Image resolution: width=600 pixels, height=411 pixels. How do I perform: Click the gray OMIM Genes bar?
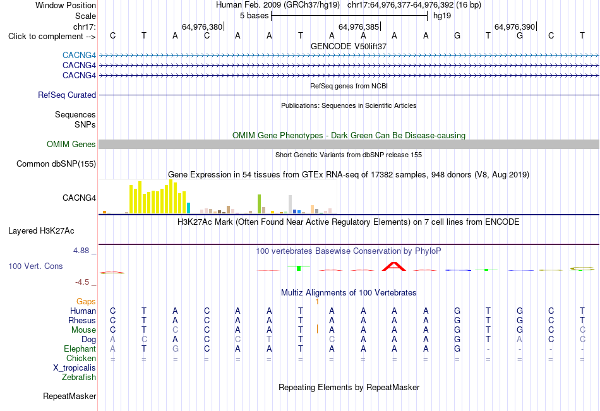[349, 145]
